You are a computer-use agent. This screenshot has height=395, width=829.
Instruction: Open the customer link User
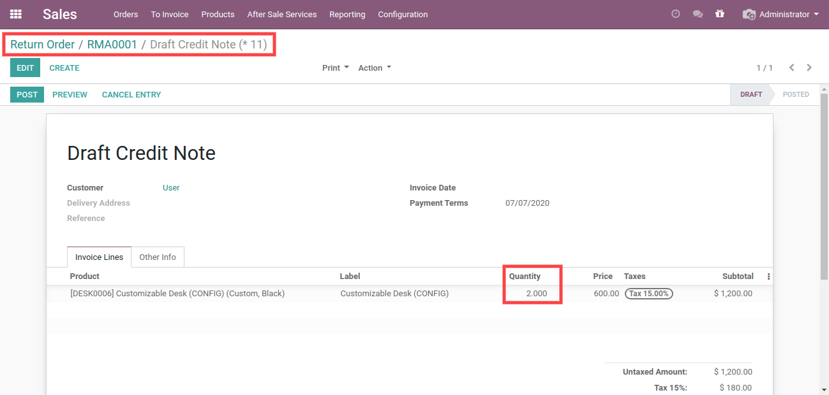coord(171,188)
